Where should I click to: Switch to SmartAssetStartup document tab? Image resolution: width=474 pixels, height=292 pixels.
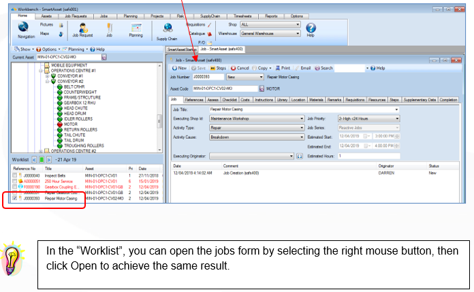182,50
